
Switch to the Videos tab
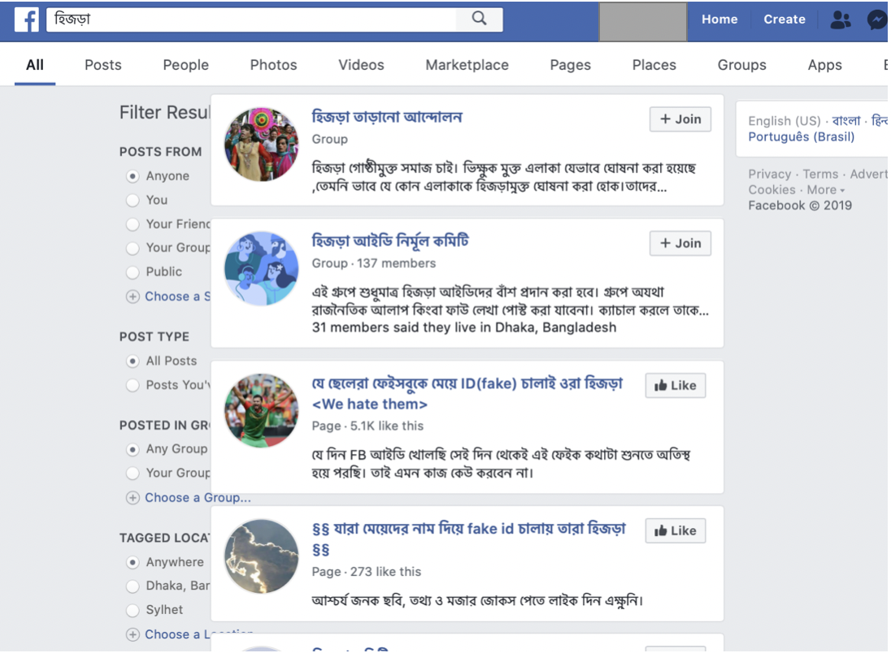[x=361, y=65]
